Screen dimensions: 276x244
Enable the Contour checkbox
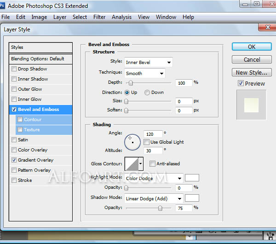click(20, 119)
